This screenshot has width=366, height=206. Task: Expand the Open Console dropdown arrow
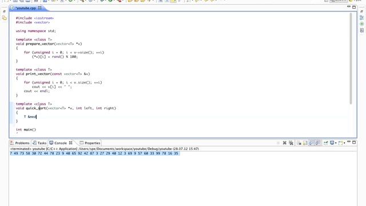click(x=344, y=143)
